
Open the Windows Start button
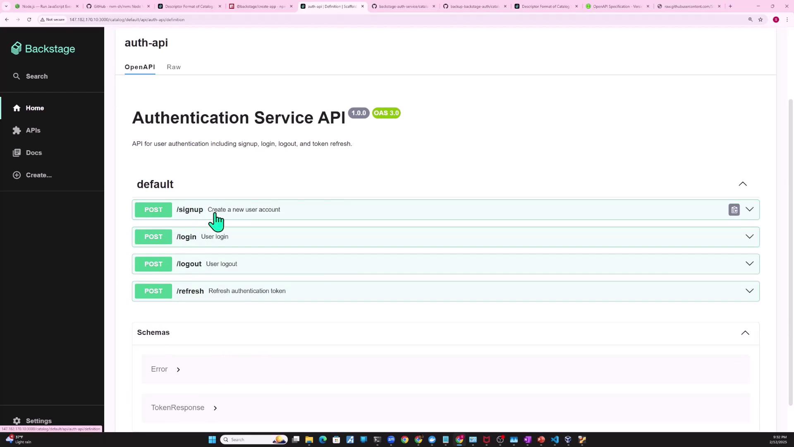(212, 440)
